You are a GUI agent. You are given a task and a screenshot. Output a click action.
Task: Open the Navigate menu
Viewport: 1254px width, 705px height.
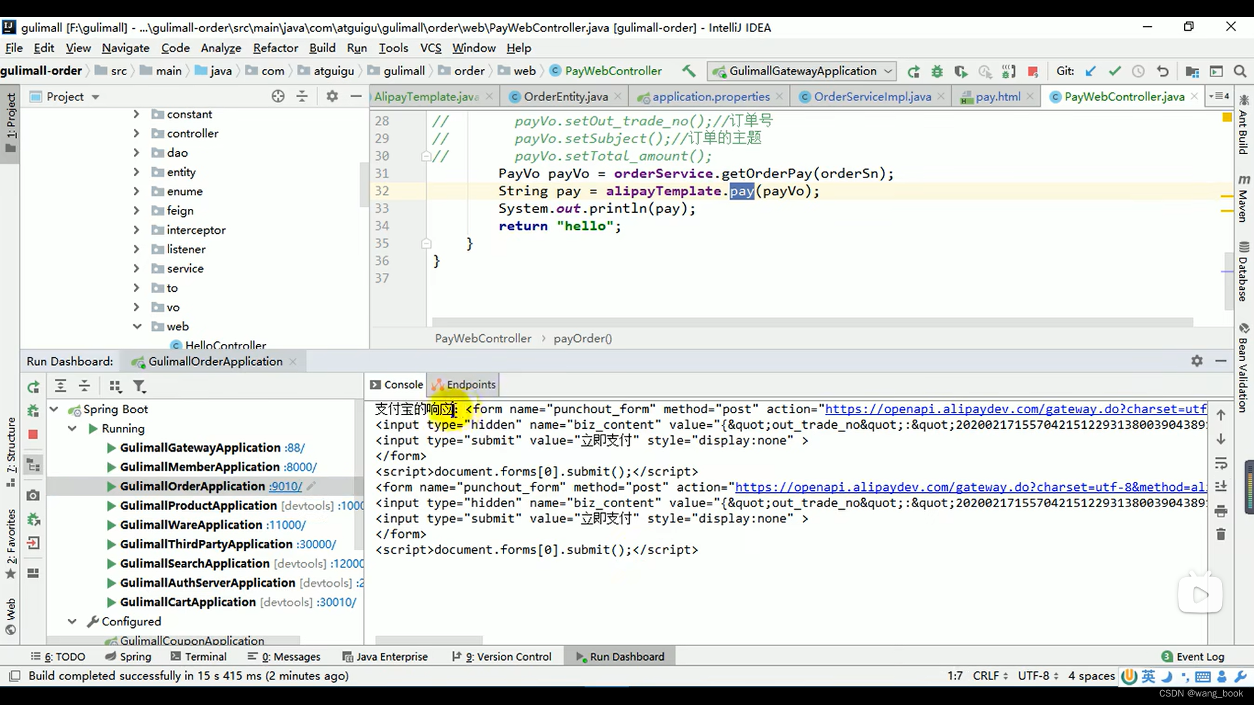[125, 48]
